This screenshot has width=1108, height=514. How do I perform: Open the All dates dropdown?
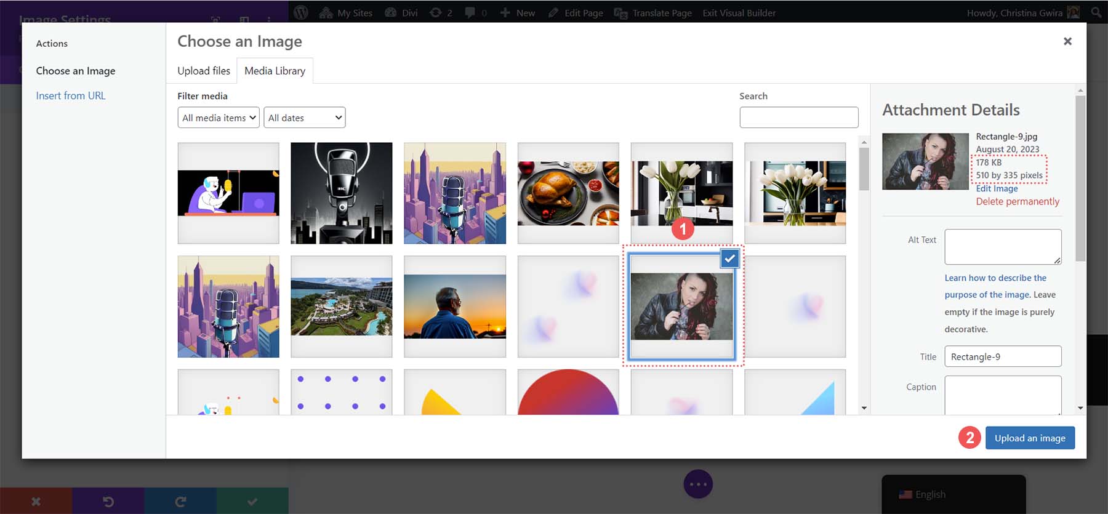pyautogui.click(x=305, y=118)
